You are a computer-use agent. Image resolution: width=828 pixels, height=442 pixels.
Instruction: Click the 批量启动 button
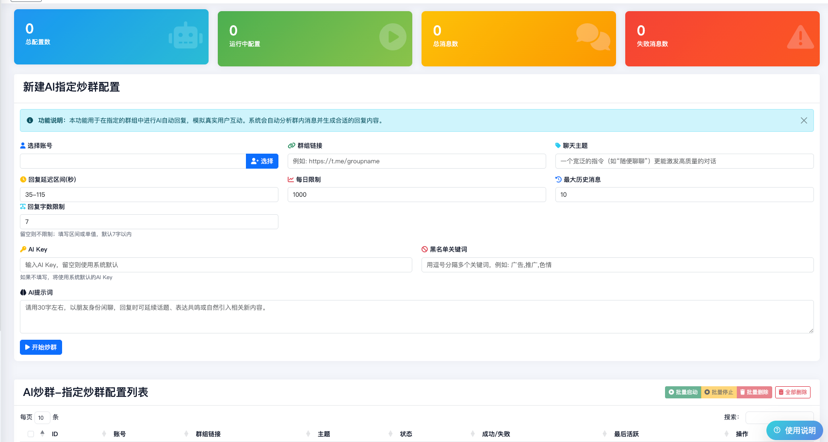coord(683,392)
